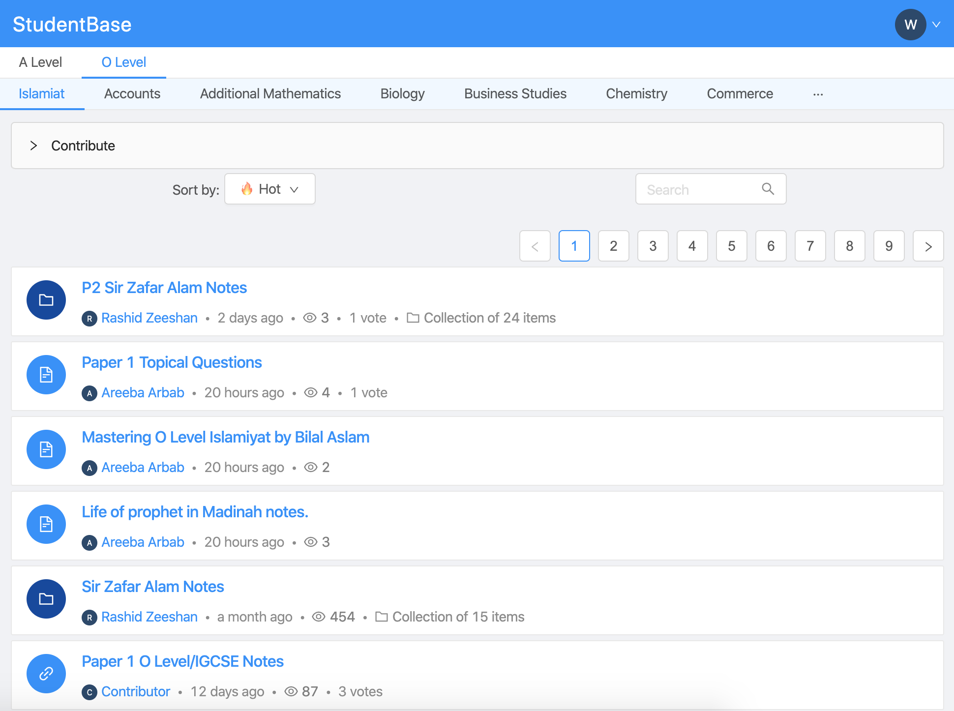The width and height of the screenshot is (954, 711).
Task: Click document icon beside Mastering O Level Islamiyat
Action: 46,449
